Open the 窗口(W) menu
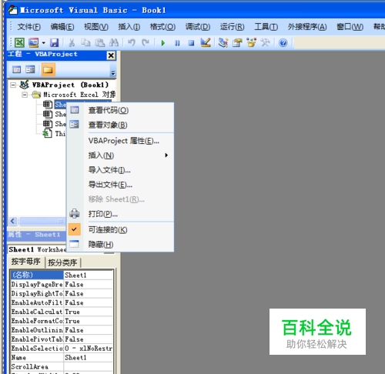 (x=350, y=27)
